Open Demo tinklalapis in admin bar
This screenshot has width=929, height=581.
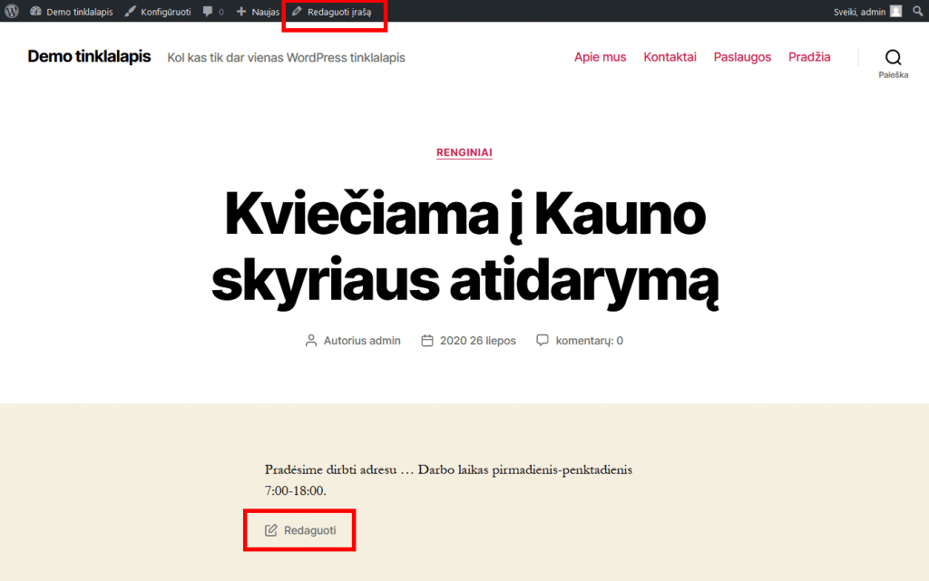tap(80, 12)
